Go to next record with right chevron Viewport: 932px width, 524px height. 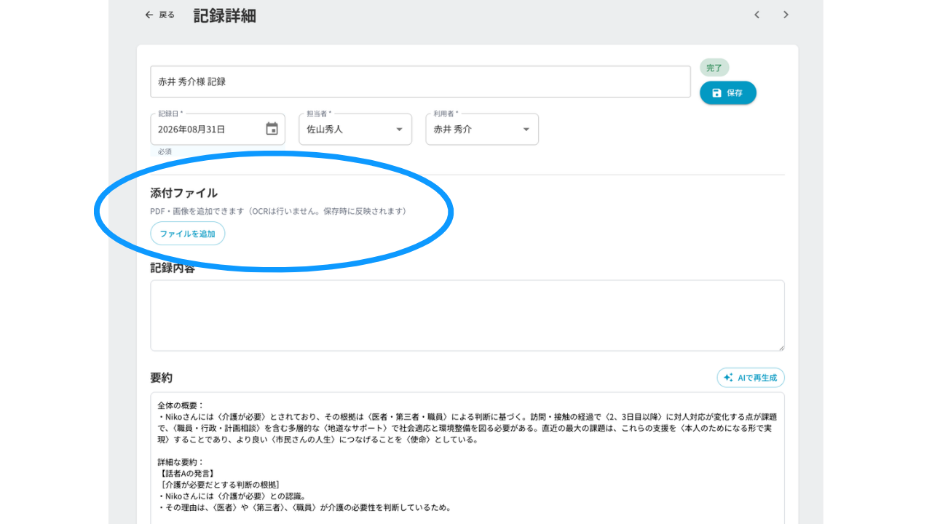786,15
